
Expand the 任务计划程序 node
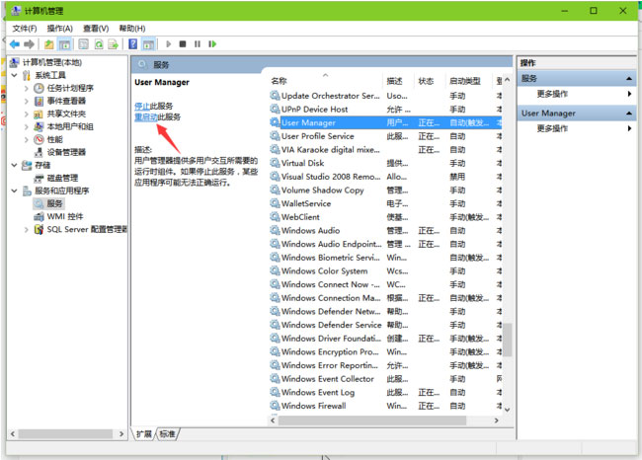27,88
